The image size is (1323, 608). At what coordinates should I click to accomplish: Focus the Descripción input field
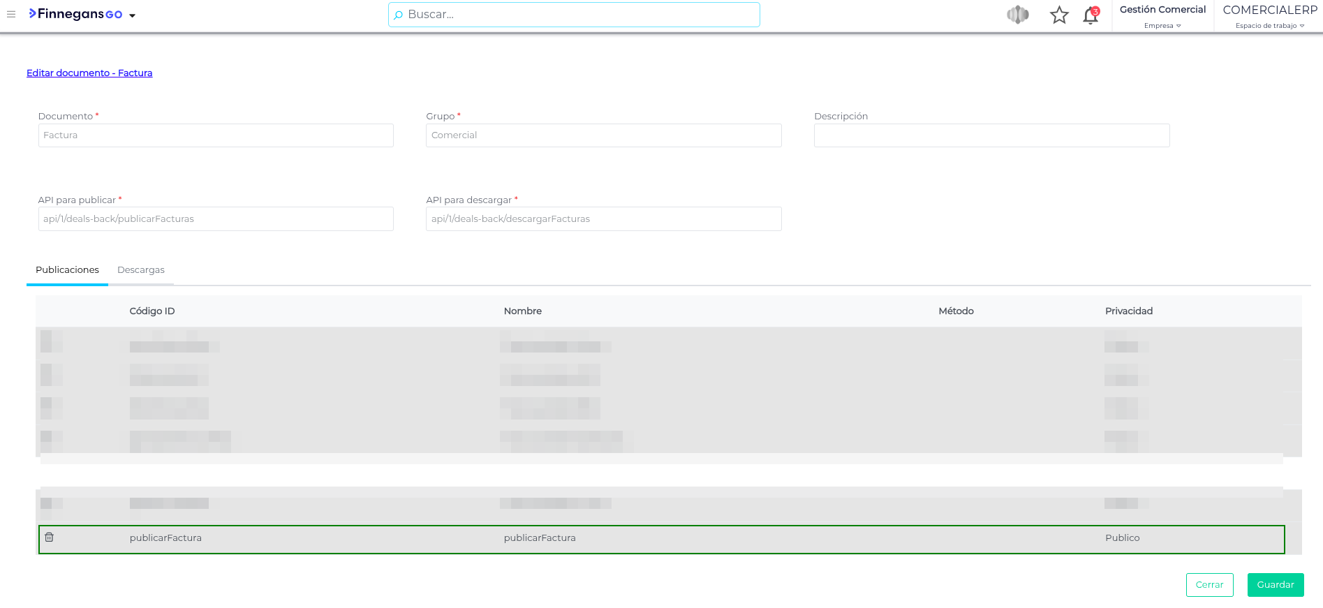(991, 135)
